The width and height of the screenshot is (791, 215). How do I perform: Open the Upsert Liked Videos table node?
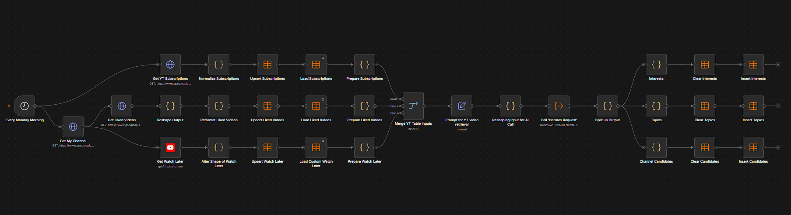(x=267, y=106)
